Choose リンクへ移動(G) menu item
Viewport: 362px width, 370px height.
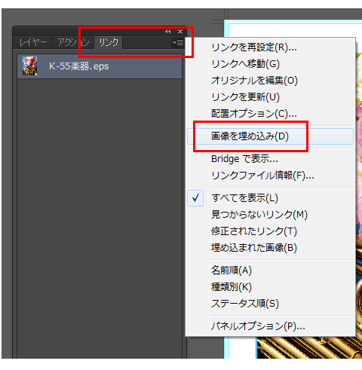(245, 64)
